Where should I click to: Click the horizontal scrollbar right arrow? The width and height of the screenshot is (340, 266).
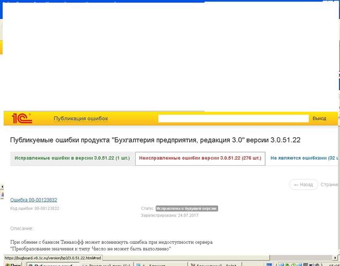336,258
